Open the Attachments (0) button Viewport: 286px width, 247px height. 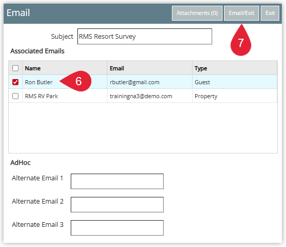tap(197, 13)
